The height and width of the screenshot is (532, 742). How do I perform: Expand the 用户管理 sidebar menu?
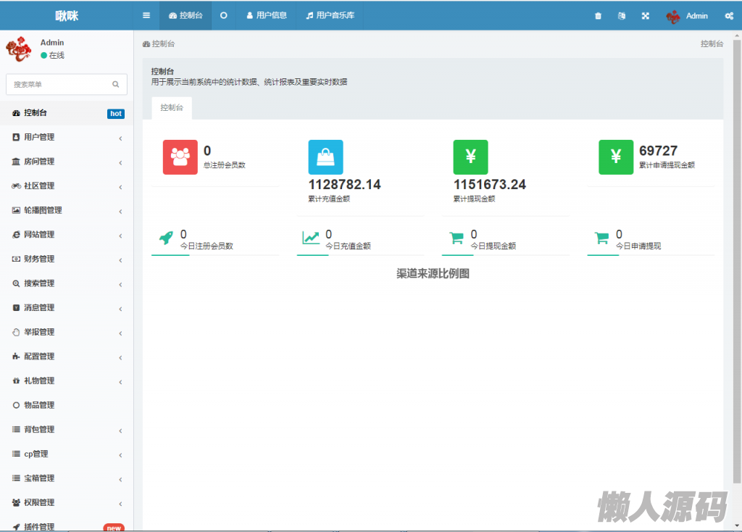click(65, 137)
